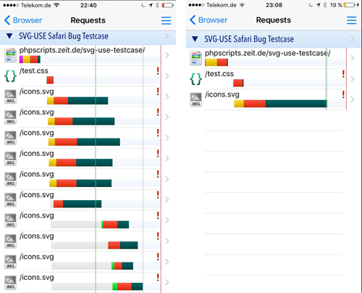Open details chevron of testcase header, 22:40 screen
The width and height of the screenshot is (362, 293).
point(167,36)
